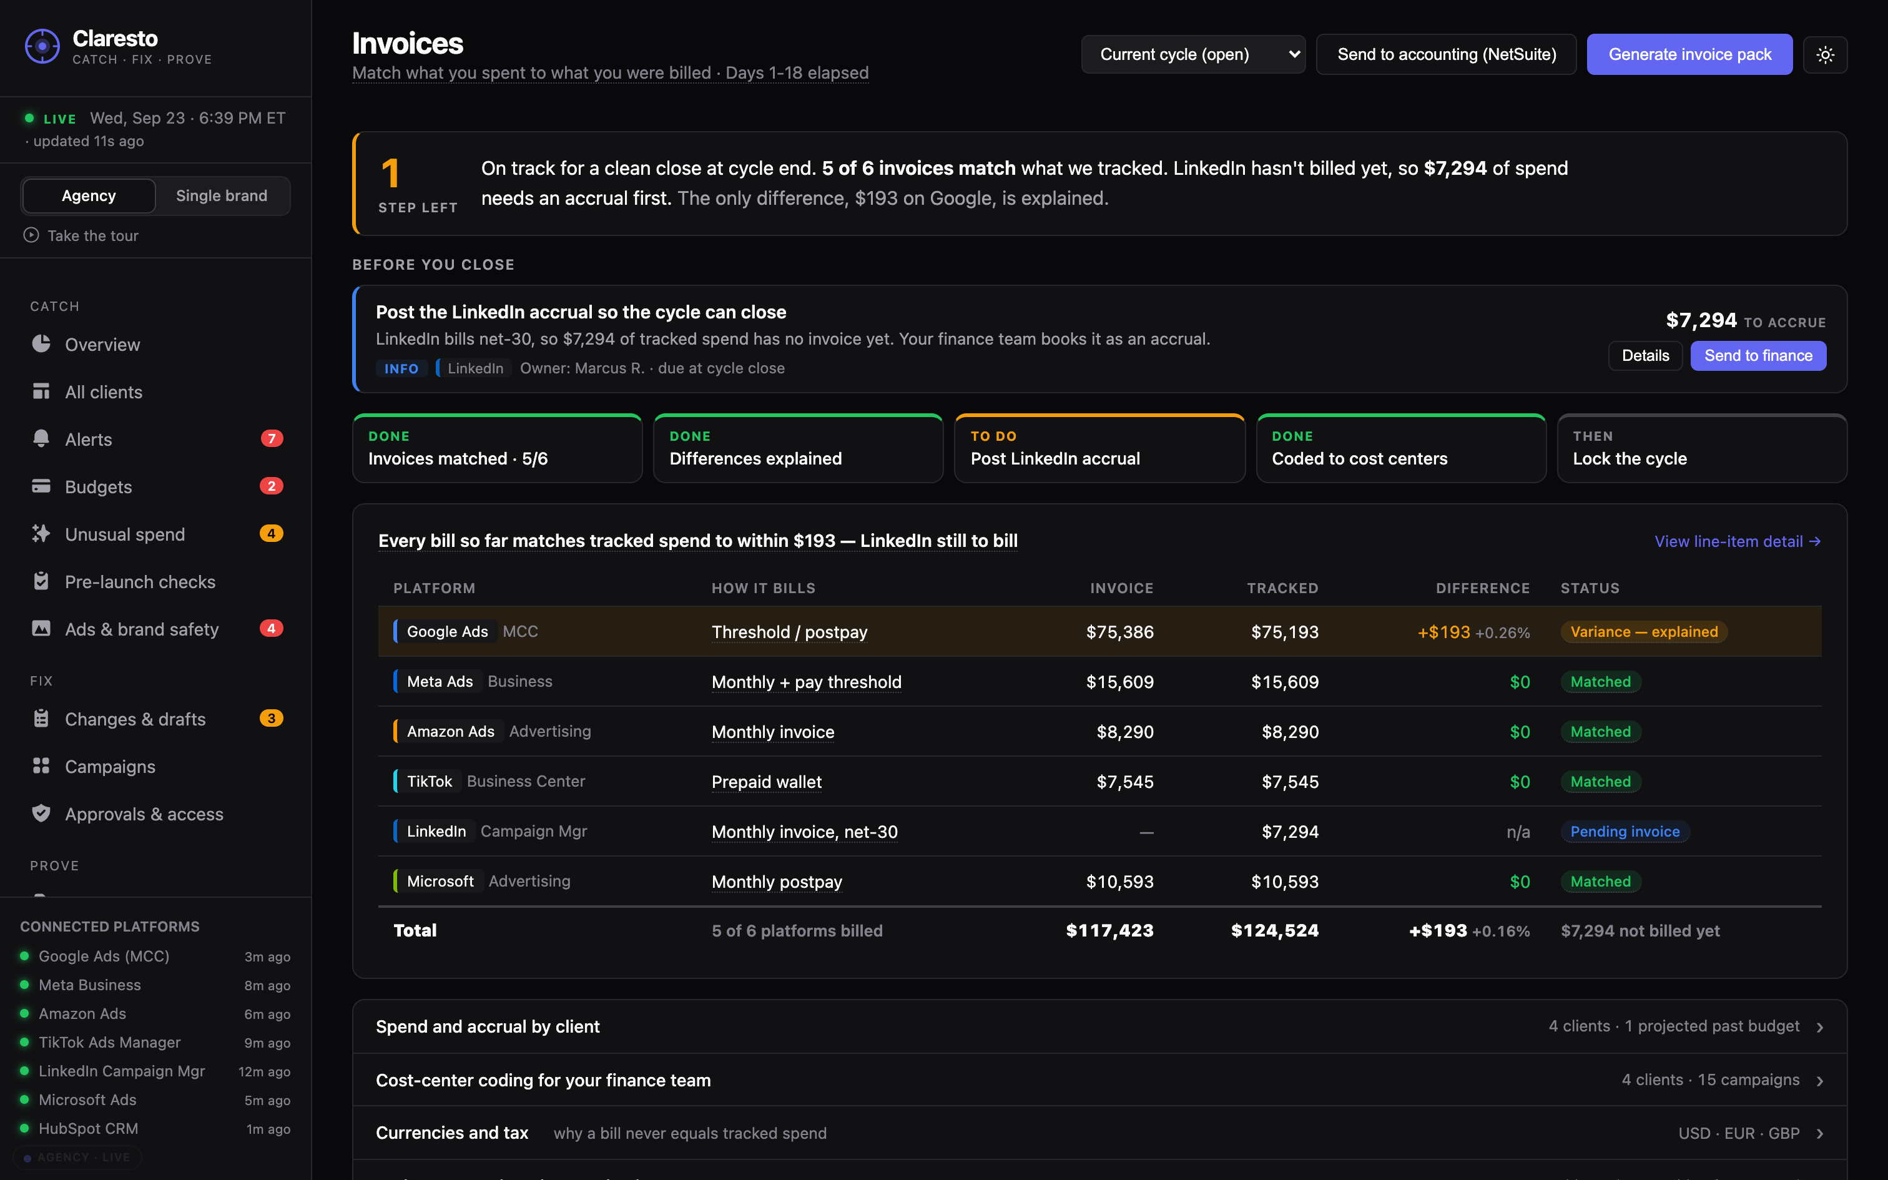This screenshot has height=1180, width=1888.
Task: Click the Take the tour play icon
Action: (x=31, y=235)
